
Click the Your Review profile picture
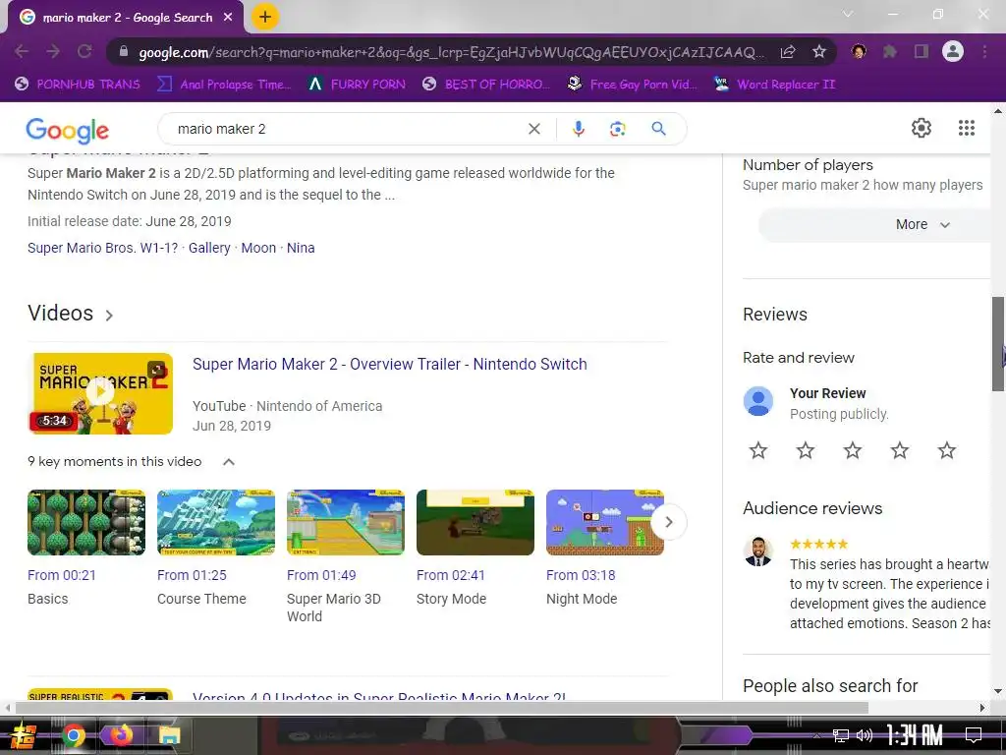(x=758, y=401)
